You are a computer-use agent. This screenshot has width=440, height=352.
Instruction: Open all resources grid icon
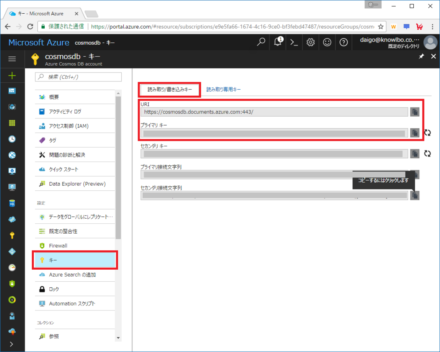pyautogui.click(x=12, y=123)
